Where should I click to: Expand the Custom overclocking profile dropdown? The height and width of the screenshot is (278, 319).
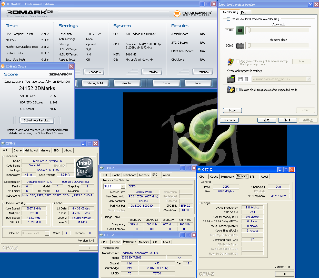coord(309,79)
